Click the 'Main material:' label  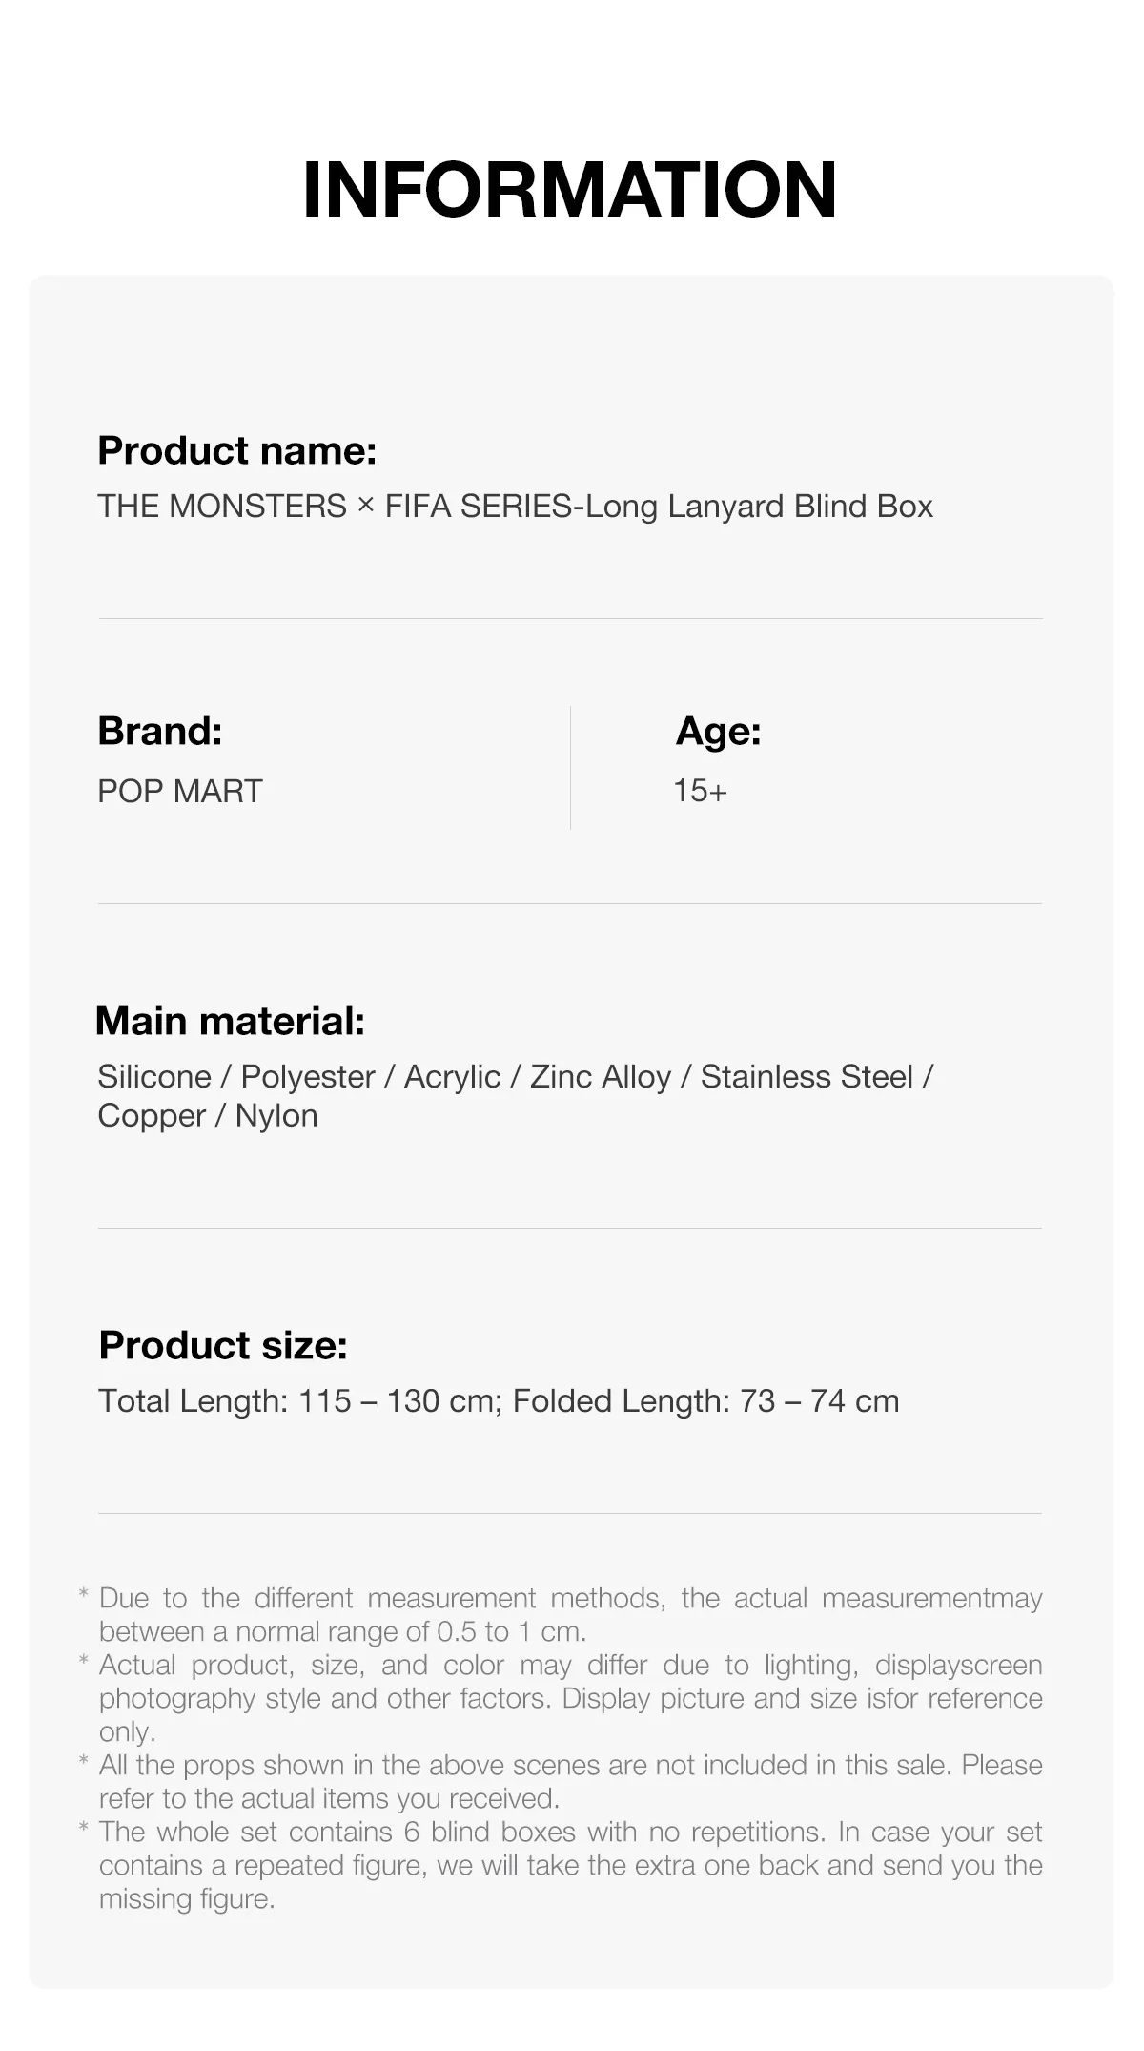coord(231,1021)
